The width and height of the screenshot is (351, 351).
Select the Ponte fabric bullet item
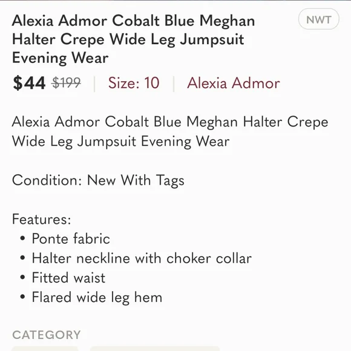[x=71, y=238]
